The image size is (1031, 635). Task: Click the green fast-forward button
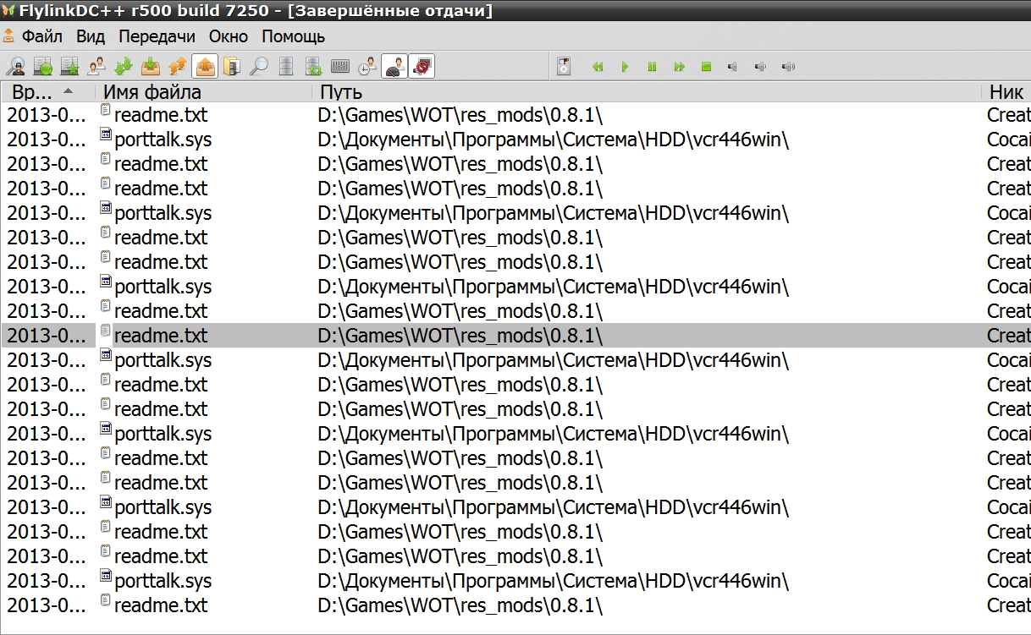pyautogui.click(x=679, y=67)
